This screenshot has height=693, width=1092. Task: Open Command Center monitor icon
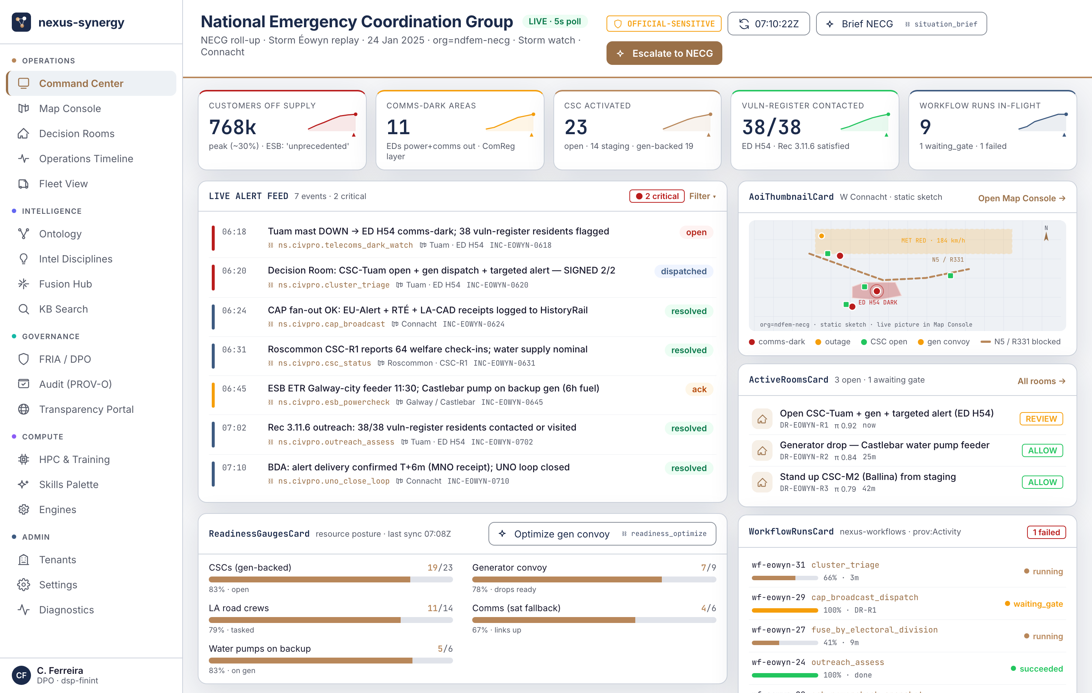[24, 83]
